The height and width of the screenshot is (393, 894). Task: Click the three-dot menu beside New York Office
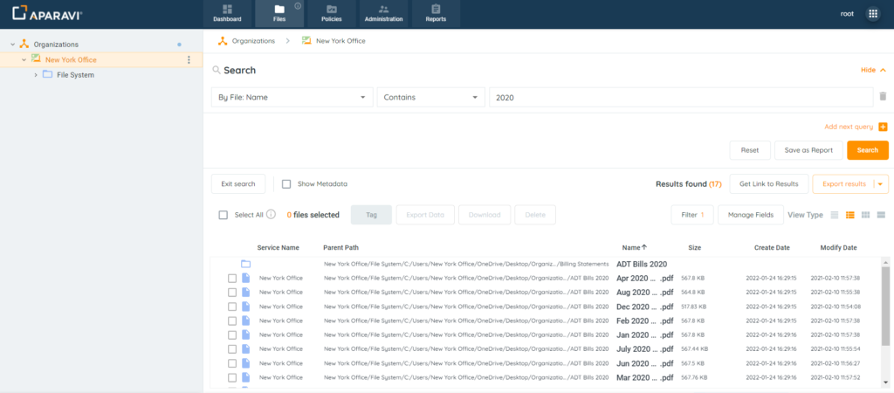[x=189, y=59]
